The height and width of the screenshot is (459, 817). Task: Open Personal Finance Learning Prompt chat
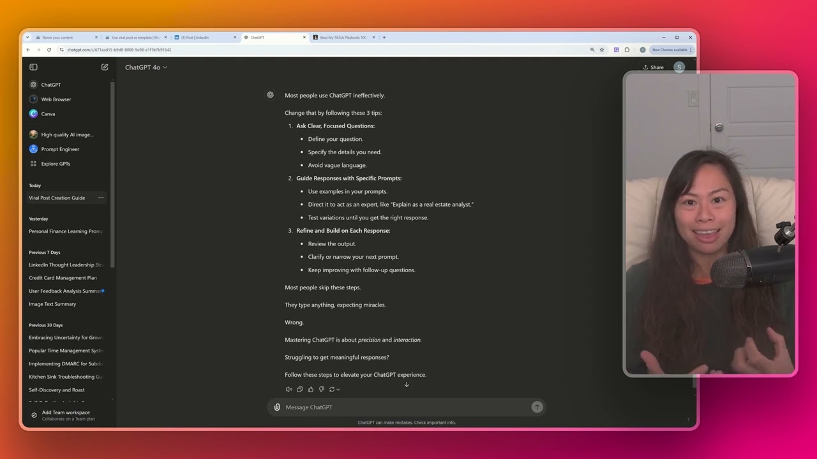click(67, 231)
